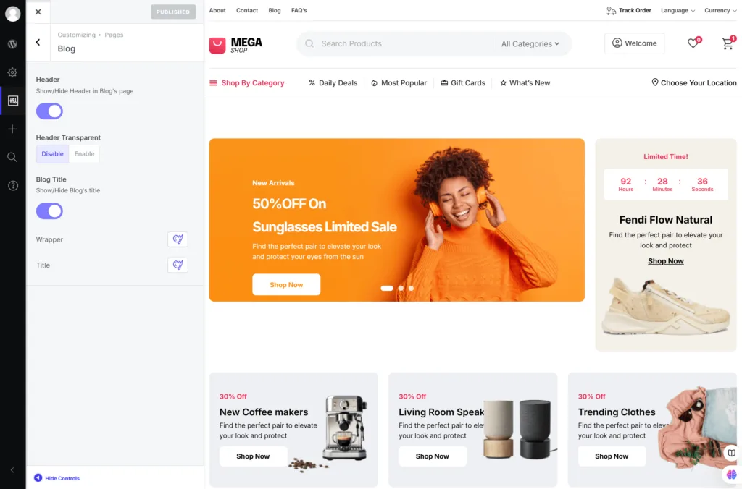The image size is (742, 489).
Task: Open the Currency dropdown
Action: coord(720,10)
